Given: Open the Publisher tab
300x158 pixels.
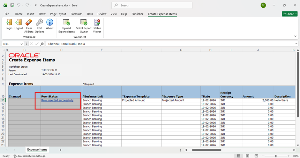Looking at the screenshot, I should (137, 14).
